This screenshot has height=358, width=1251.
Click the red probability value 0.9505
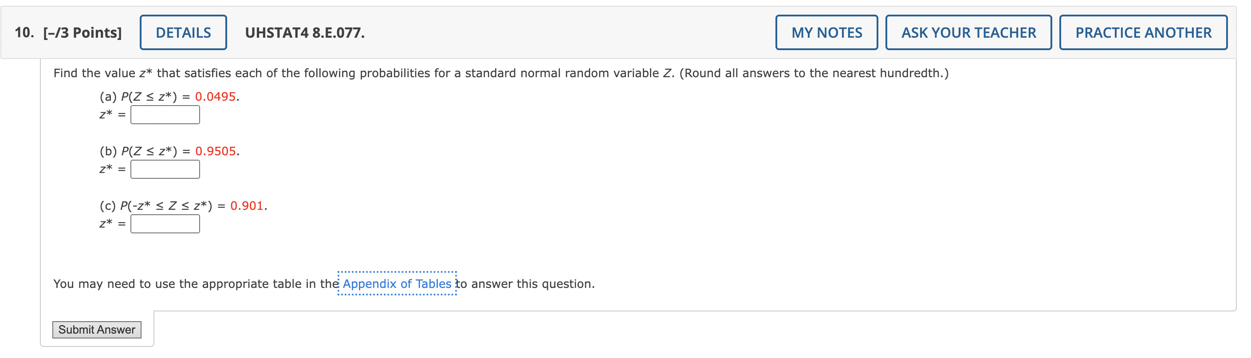(x=216, y=151)
